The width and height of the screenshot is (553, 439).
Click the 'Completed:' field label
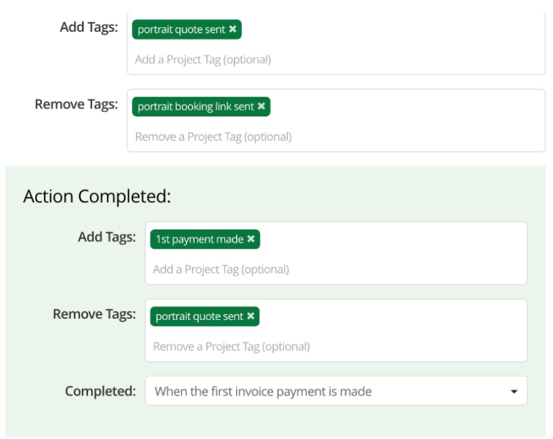click(101, 390)
